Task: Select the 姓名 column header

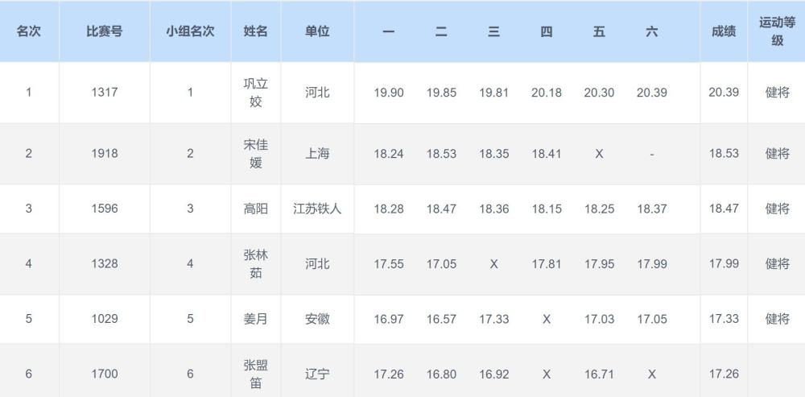Action: pyautogui.click(x=256, y=32)
